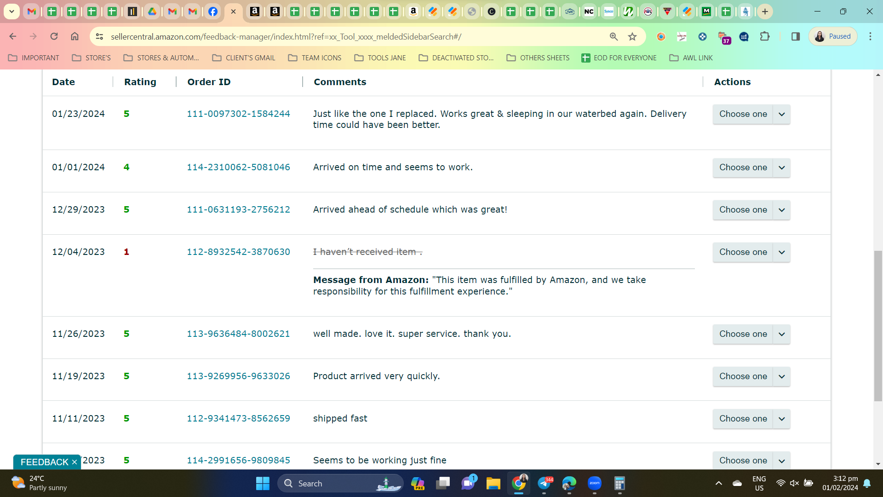Go to the browser home page
This screenshot has width=883, height=497.
coord(75,36)
